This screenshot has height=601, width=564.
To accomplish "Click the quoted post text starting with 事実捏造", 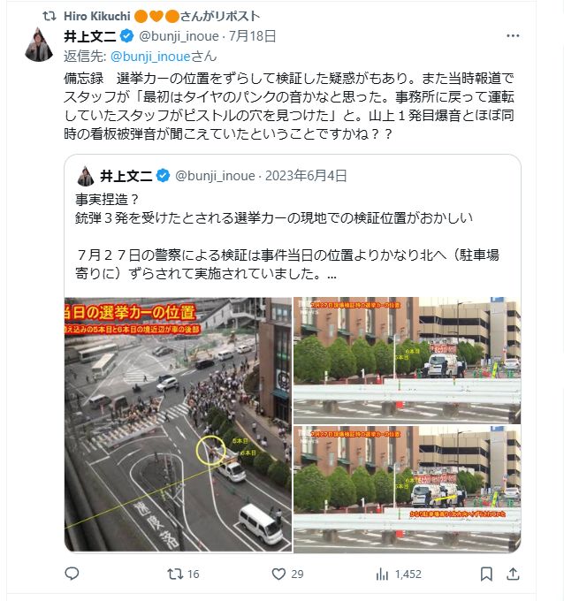I will [287, 237].
